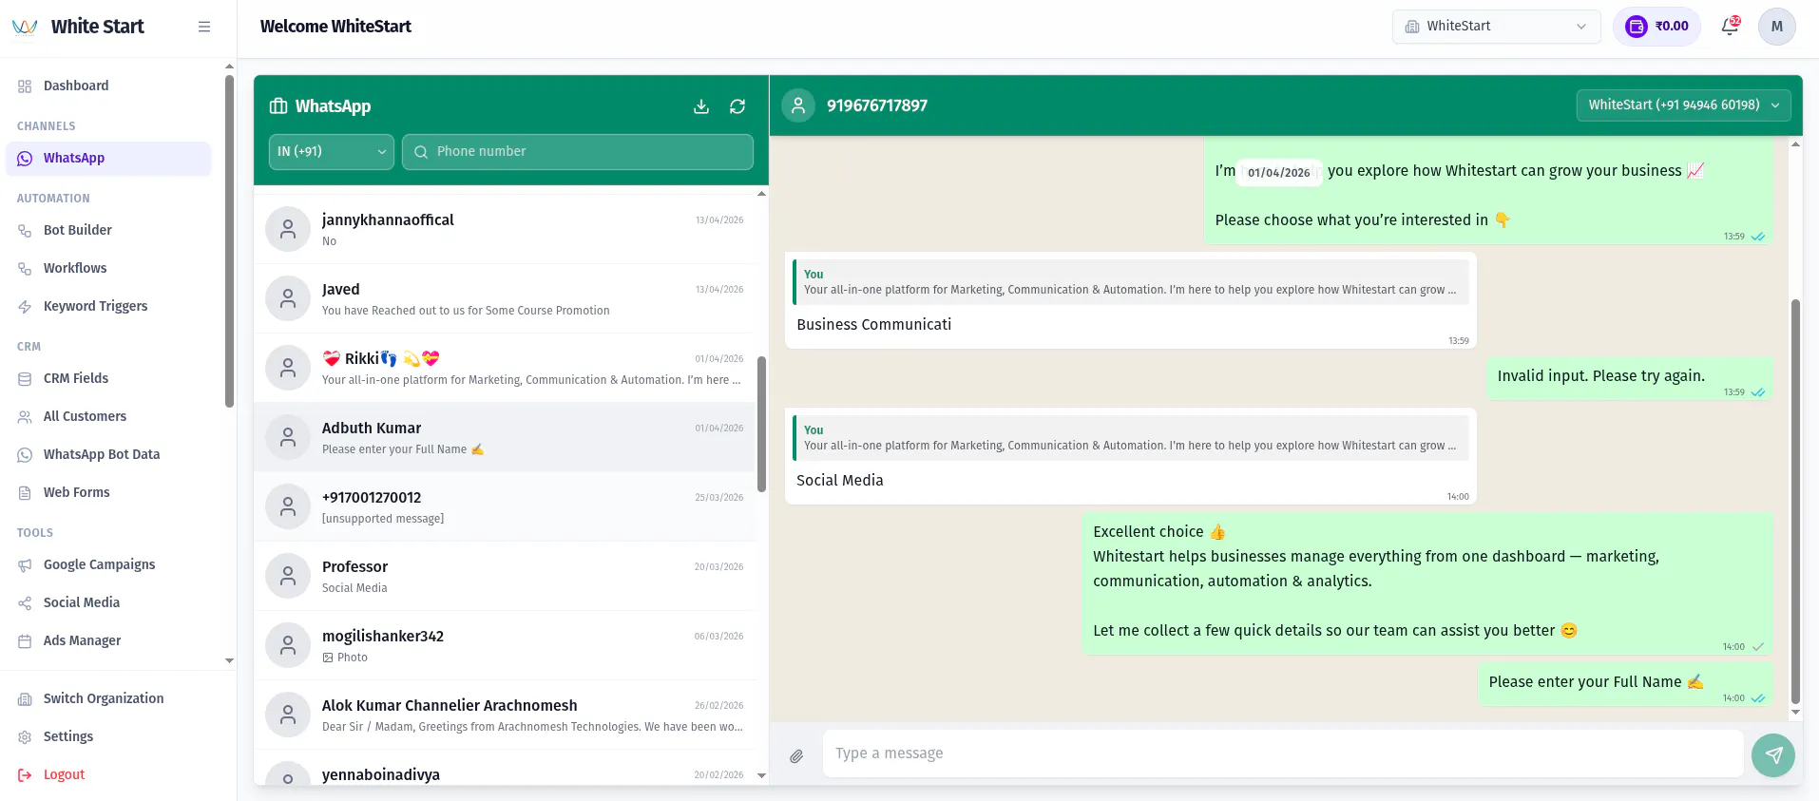Click the Web Forms document icon
Screen dimensions: 1819x801
(x=25, y=493)
